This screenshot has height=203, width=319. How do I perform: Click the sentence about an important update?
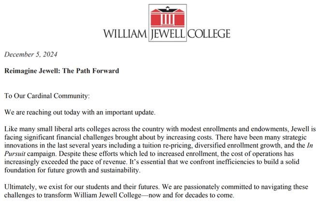pos(80,112)
